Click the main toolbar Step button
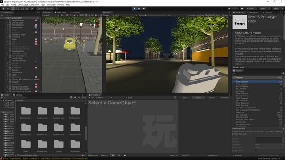285x160 pixels. coord(144,8)
